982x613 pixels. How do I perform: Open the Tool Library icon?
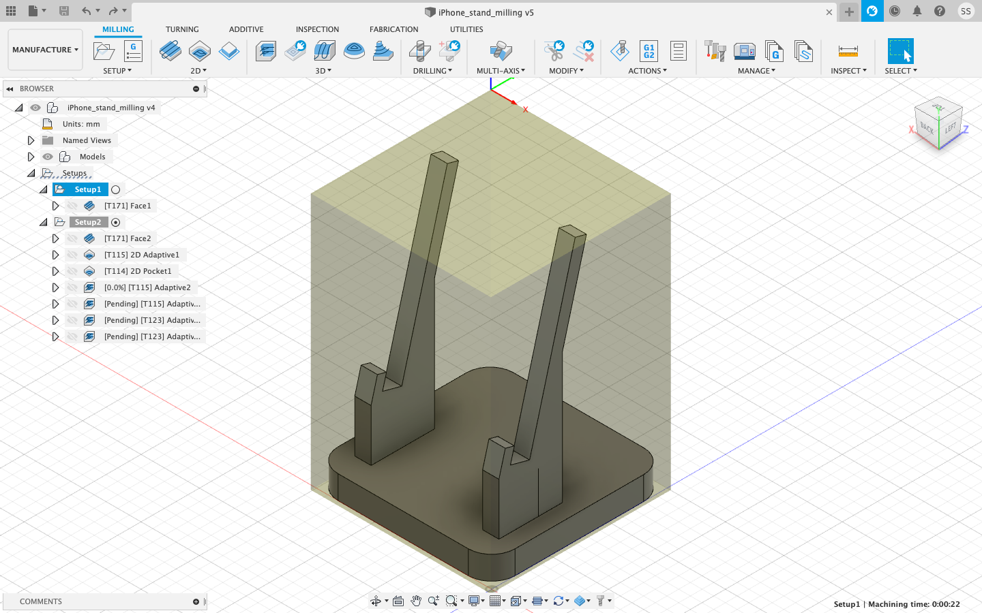pos(715,51)
